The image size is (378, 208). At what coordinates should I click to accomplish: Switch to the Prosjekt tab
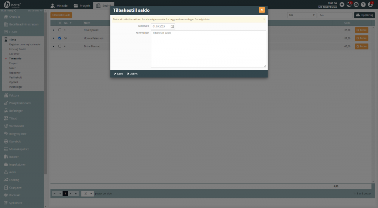click(81, 6)
